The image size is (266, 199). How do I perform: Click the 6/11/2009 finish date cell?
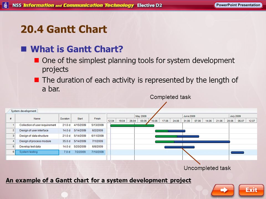(x=97, y=136)
